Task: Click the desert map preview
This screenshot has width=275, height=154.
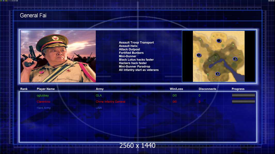Action: pyautogui.click(x=219, y=56)
